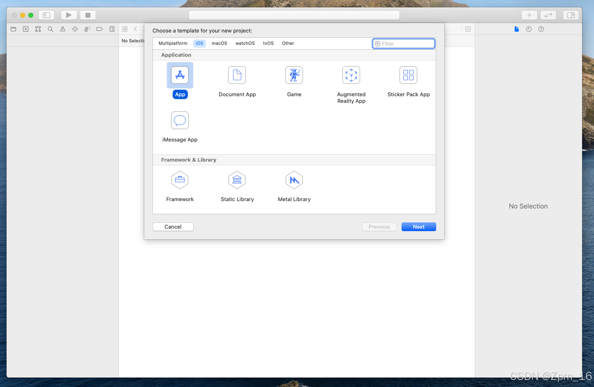This screenshot has height=387, width=594.
Task: Switch to Other tab
Action: [x=288, y=43]
